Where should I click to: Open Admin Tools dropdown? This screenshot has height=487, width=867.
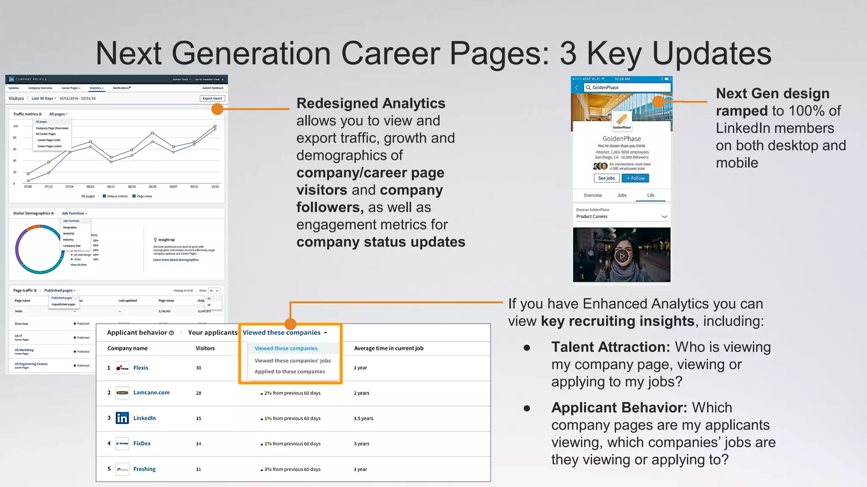point(182,79)
